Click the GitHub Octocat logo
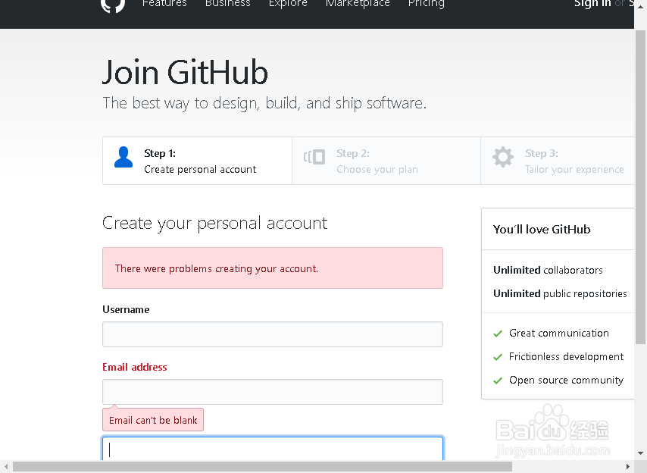 (x=112, y=5)
